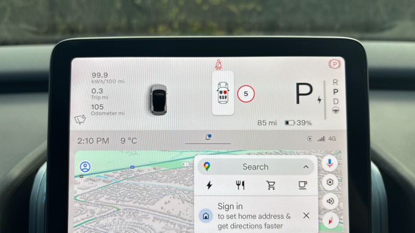Viewport: 415px width, 233px height.
Task: Dismiss the Sign in prompt
Action: [x=306, y=215]
